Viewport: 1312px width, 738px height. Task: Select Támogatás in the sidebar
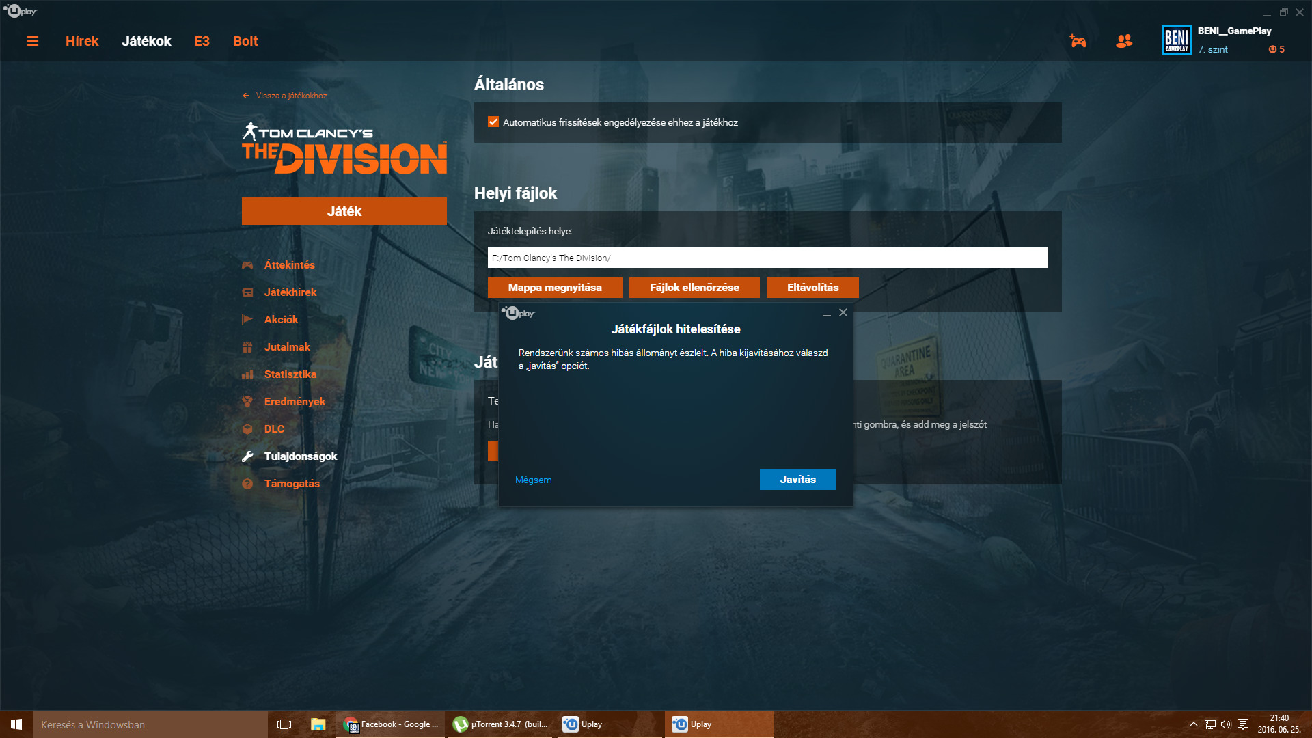tap(292, 484)
